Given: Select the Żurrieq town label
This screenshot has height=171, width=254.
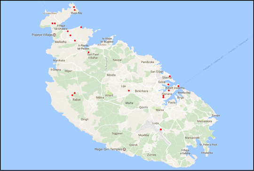Looking at the screenshot, I should coord(151,155).
